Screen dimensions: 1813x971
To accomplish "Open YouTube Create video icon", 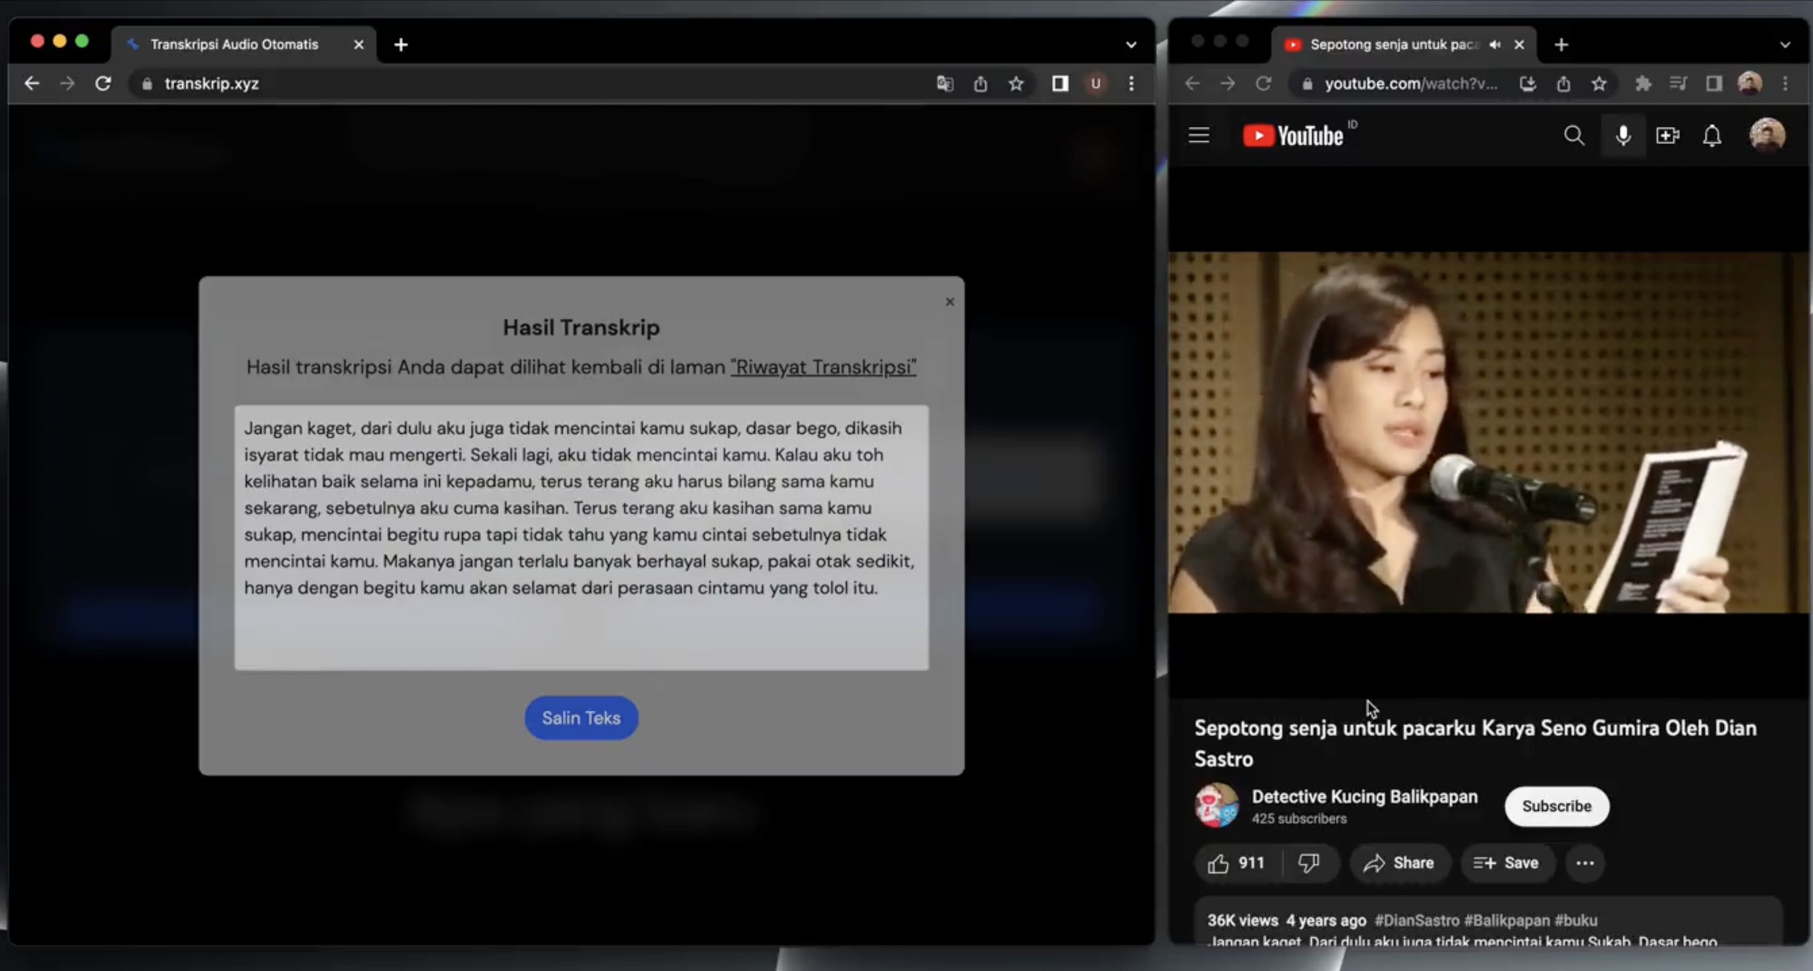I will [x=1667, y=135].
